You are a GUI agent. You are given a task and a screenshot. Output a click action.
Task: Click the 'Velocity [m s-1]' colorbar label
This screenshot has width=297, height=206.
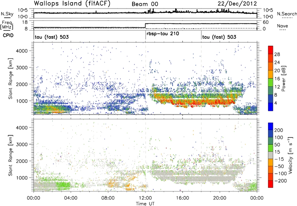(x=290, y=155)
